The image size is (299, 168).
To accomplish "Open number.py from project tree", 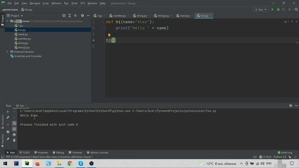I will pyautogui.click(x=23, y=39).
